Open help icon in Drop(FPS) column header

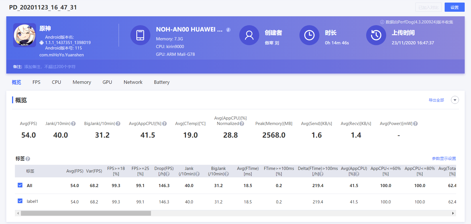point(167,174)
